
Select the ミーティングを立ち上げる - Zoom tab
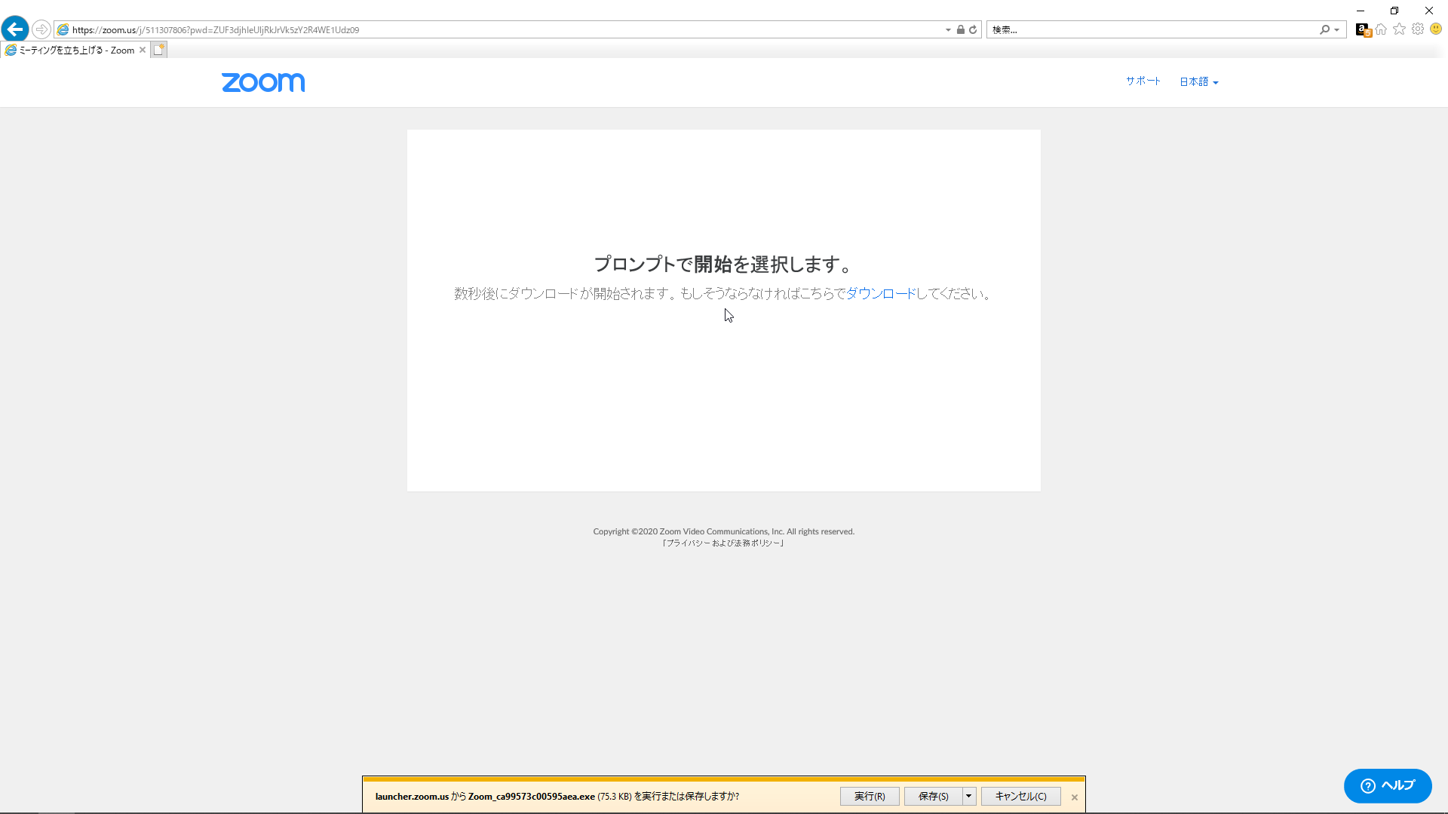pyautogui.click(x=77, y=50)
